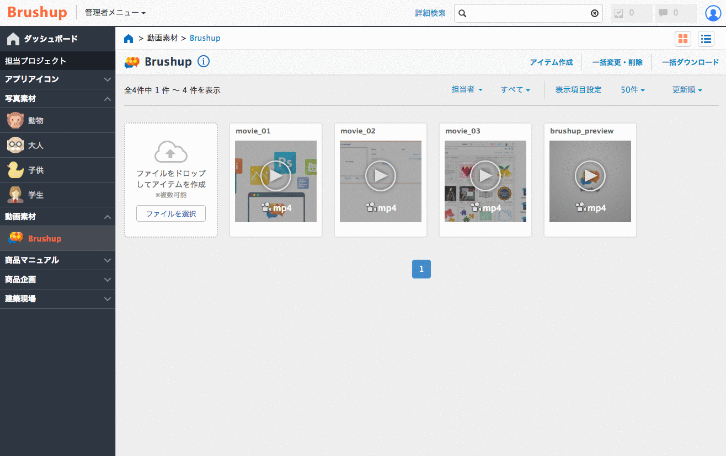Play the movie_02 video

coord(381,176)
